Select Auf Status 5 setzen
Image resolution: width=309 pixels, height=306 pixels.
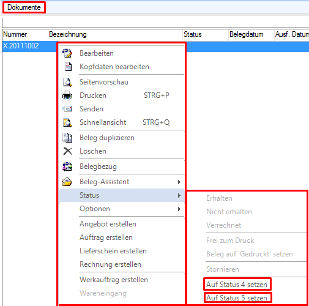pos(237,298)
